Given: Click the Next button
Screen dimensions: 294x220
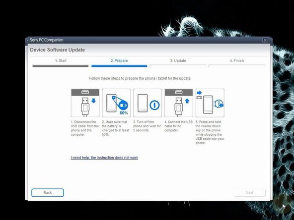Looking at the screenshot, I should [x=250, y=192].
